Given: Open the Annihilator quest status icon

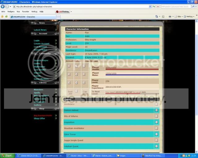Looking at the screenshot, I should click(157, 104).
